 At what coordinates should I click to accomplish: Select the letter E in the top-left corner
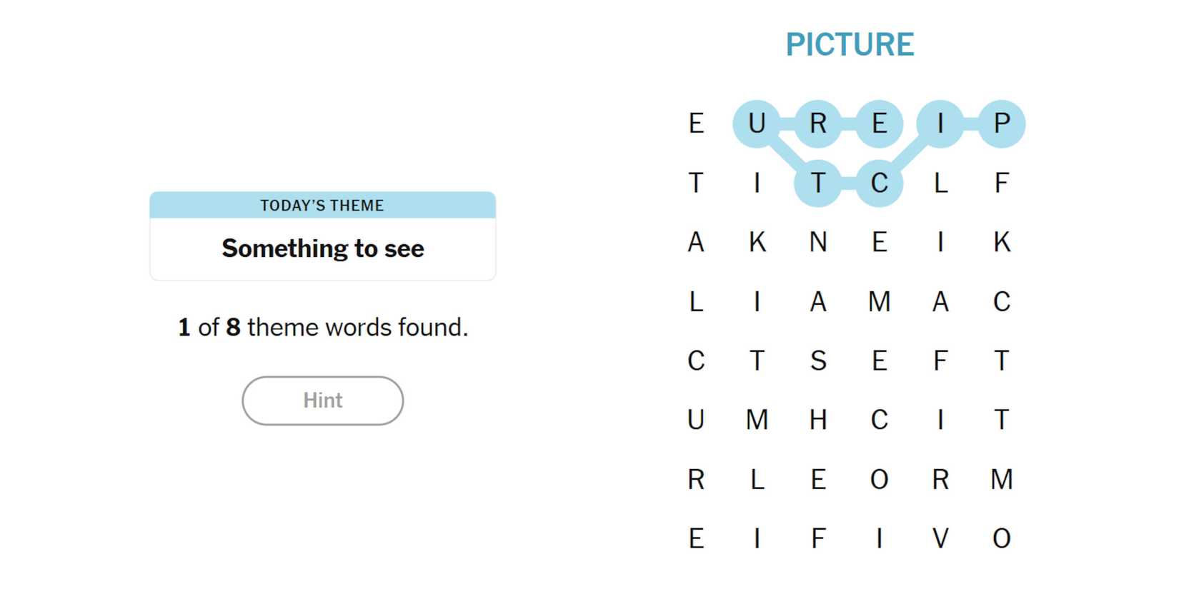696,124
